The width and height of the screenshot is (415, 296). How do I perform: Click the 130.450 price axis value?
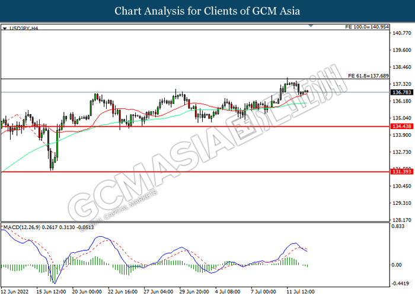402,186
